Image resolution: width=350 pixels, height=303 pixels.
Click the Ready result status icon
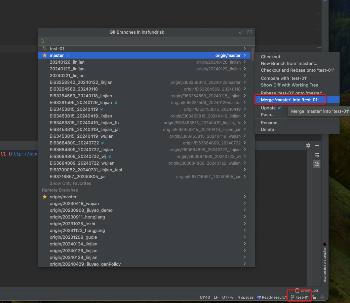(x=259, y=297)
